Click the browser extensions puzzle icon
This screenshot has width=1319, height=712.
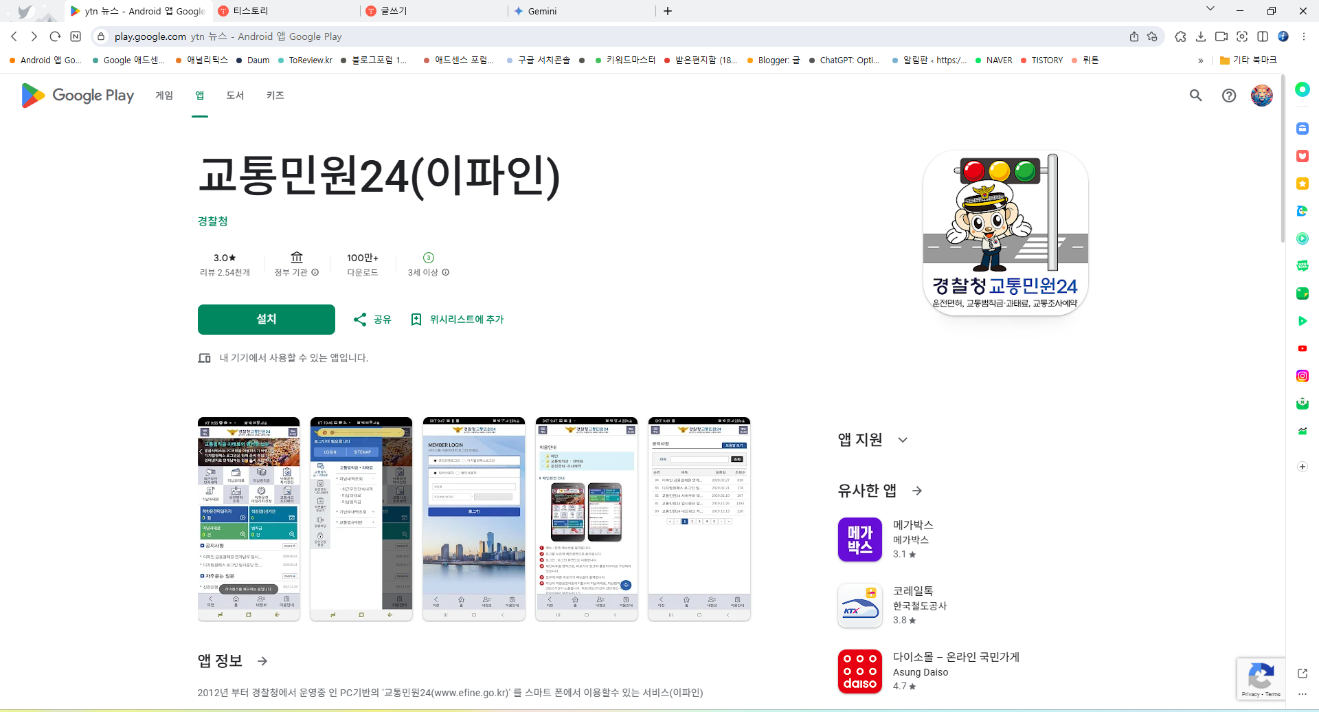(x=1181, y=36)
